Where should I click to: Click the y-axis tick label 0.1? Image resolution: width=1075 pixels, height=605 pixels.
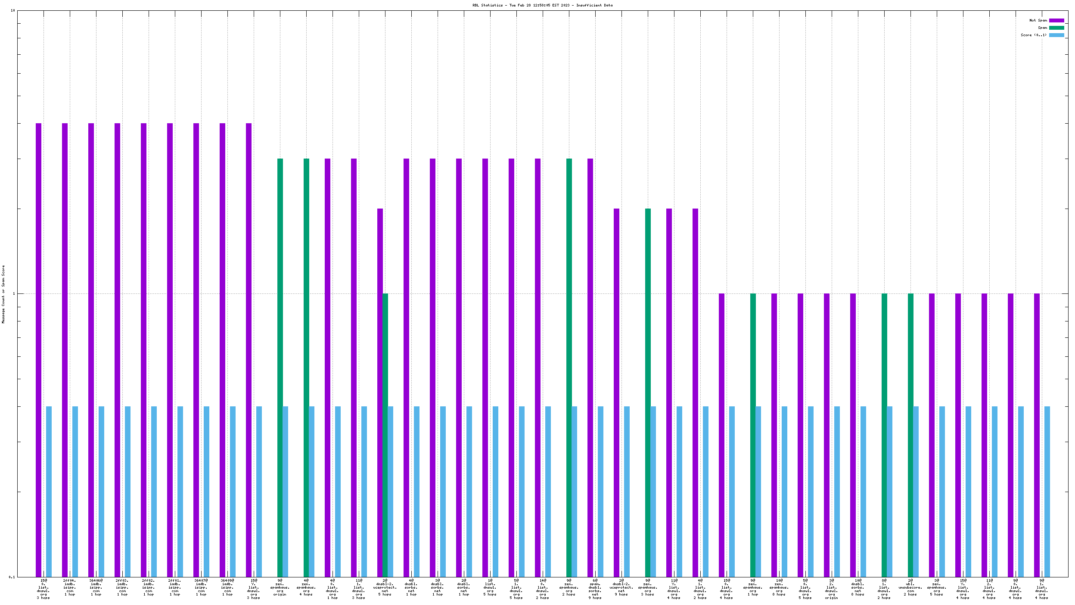[12, 577]
